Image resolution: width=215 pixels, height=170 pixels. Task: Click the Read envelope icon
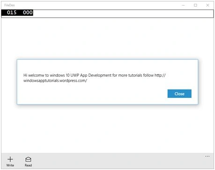(28, 159)
